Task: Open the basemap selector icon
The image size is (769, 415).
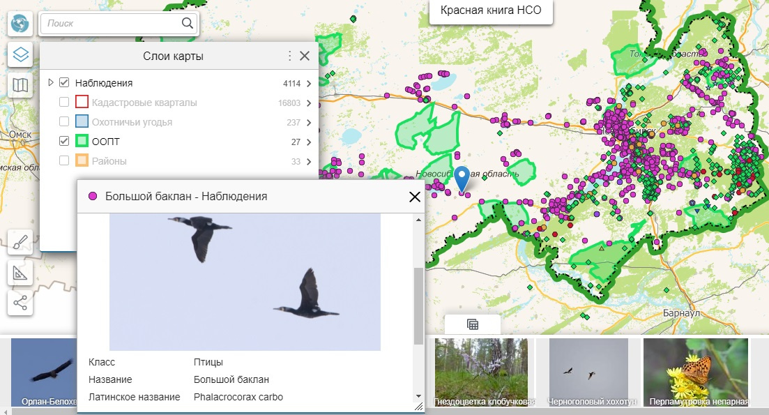Action: click(x=20, y=86)
